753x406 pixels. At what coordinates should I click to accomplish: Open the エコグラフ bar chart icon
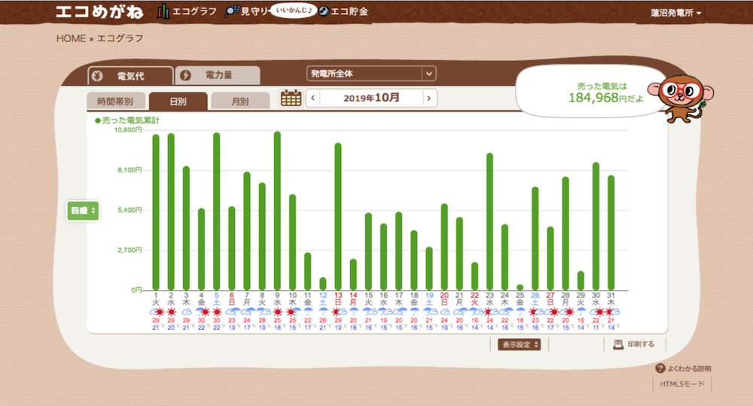tap(163, 11)
